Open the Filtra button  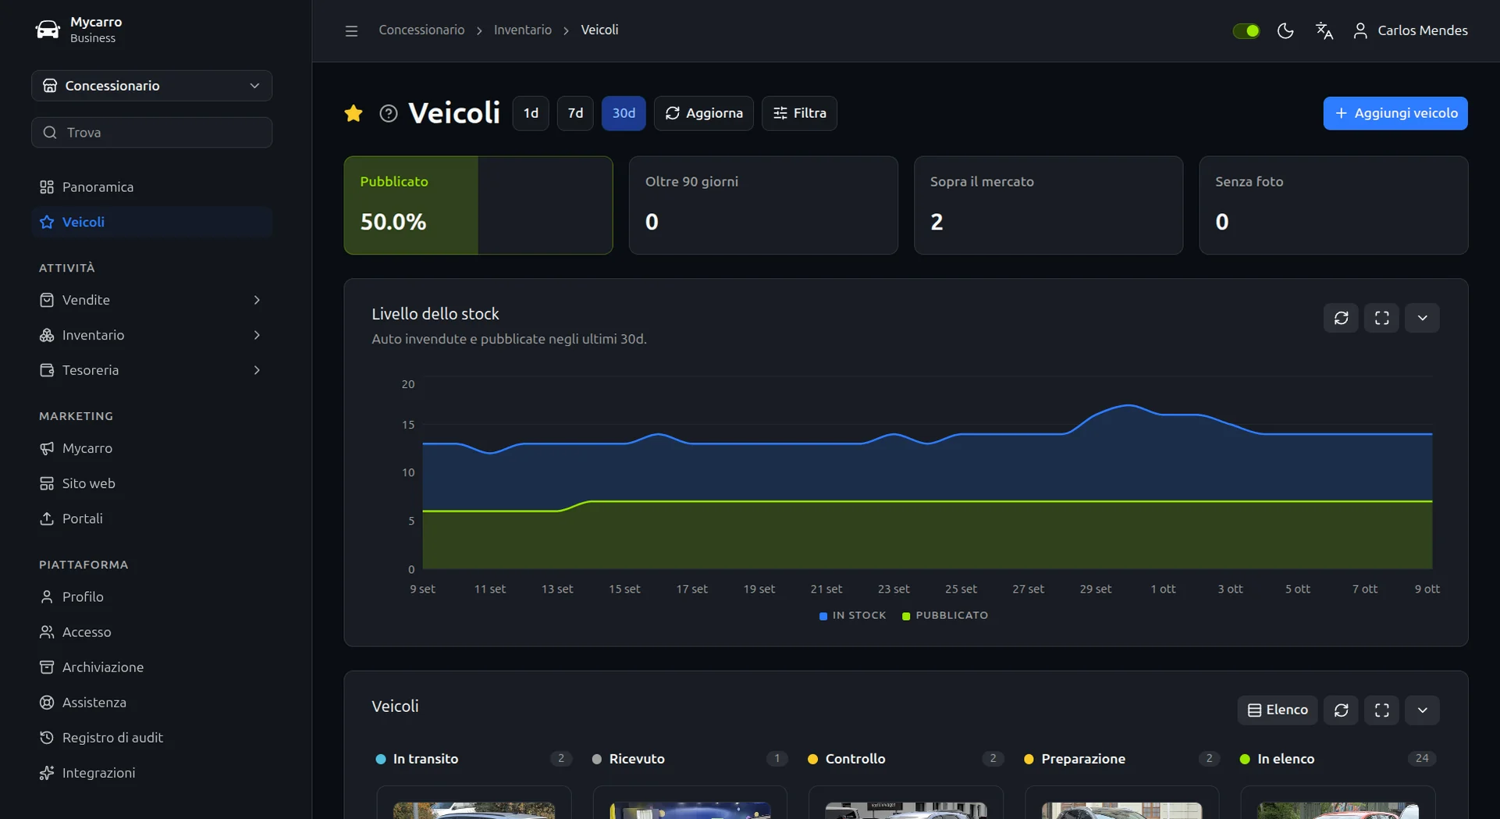point(799,113)
